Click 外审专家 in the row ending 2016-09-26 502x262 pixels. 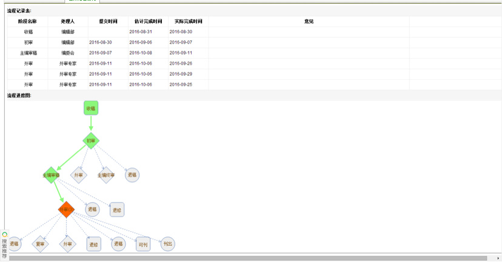[x=68, y=64]
